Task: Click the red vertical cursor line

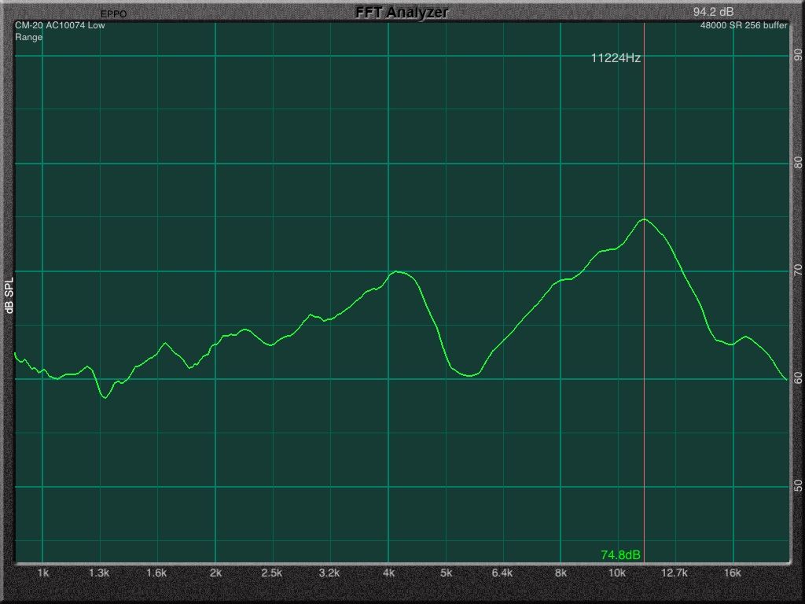Action: pos(644,293)
